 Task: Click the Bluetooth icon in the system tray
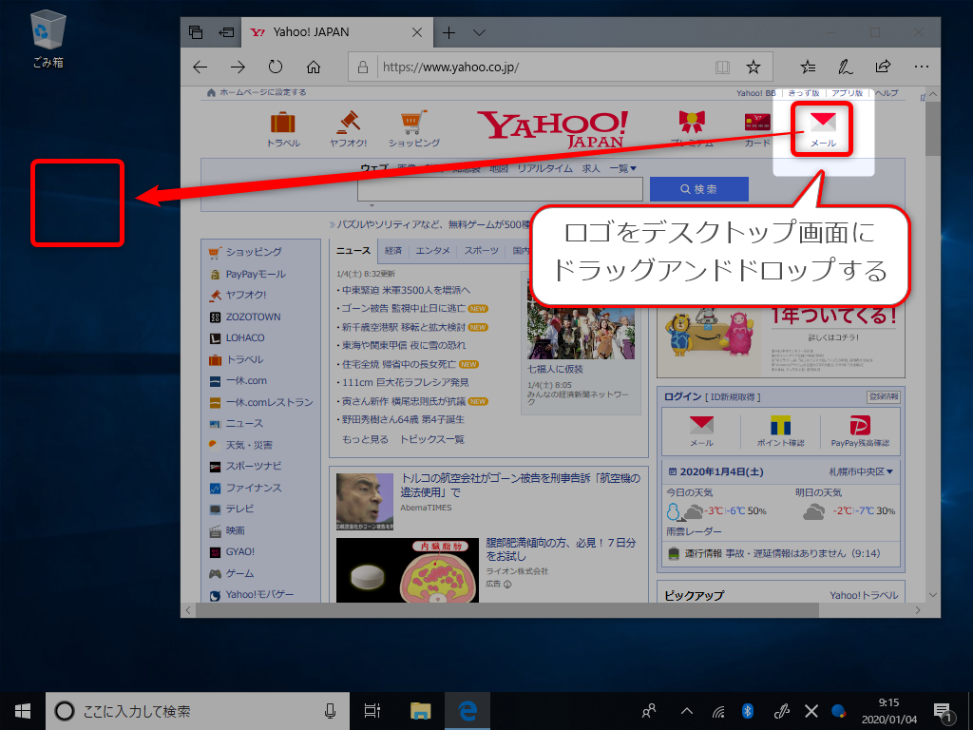[x=748, y=710]
